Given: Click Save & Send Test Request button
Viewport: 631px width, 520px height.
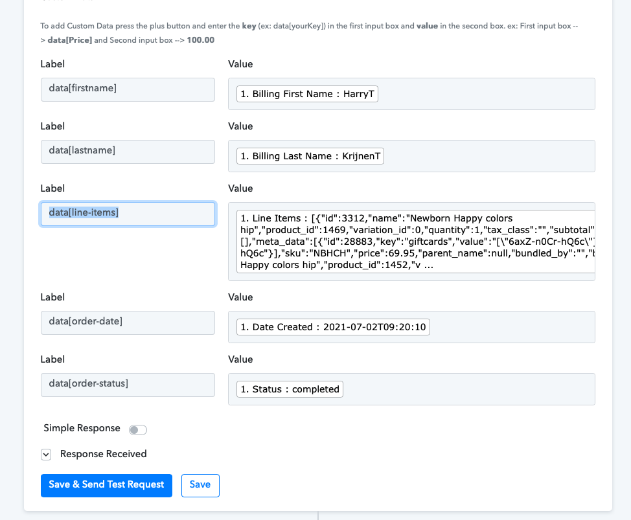Looking at the screenshot, I should (x=106, y=486).
